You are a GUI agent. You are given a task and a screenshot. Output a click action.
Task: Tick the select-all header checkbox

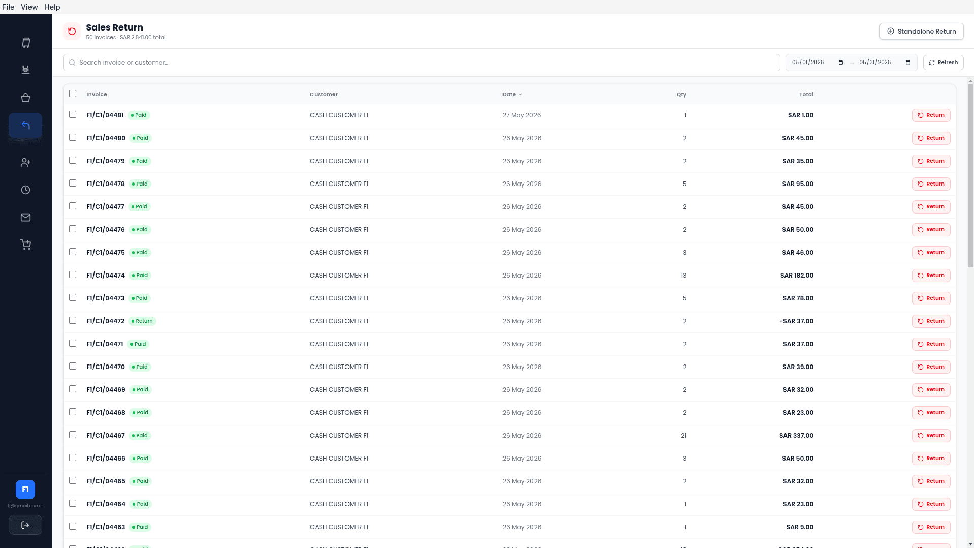pyautogui.click(x=73, y=94)
